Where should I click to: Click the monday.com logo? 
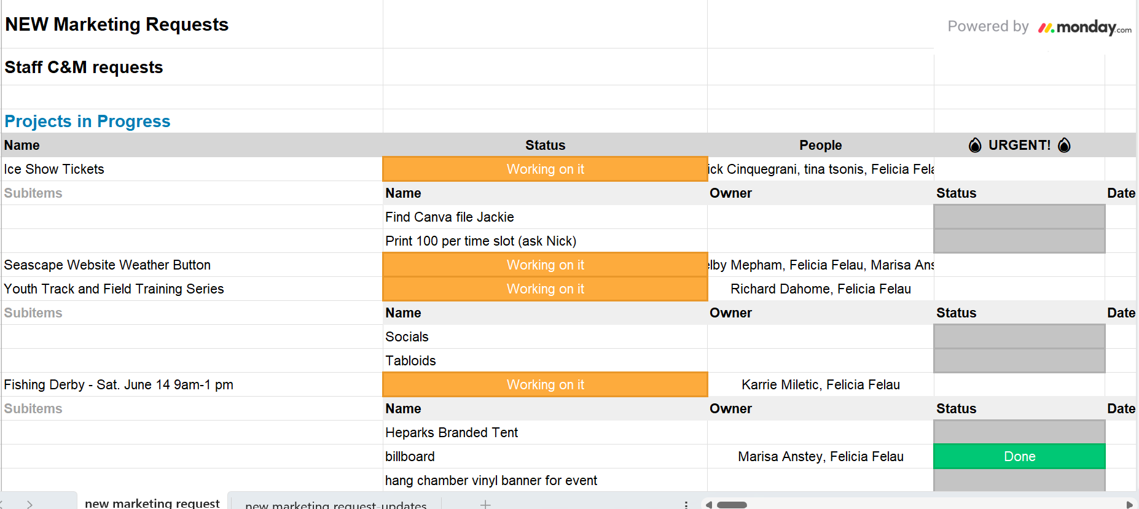coord(1084,27)
